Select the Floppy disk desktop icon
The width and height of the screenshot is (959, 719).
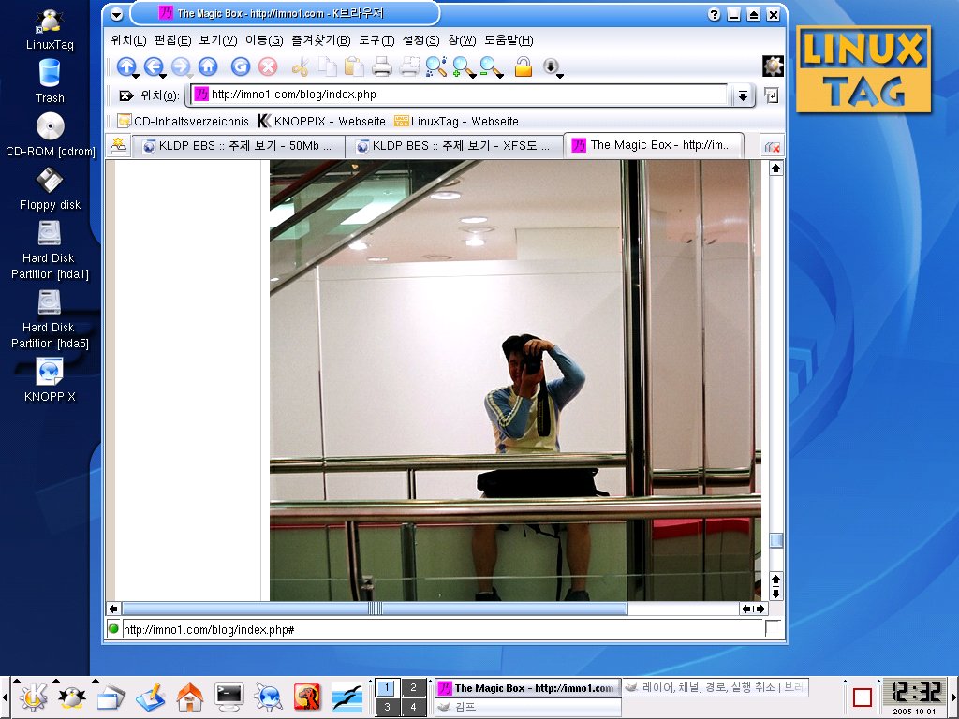click(50, 188)
